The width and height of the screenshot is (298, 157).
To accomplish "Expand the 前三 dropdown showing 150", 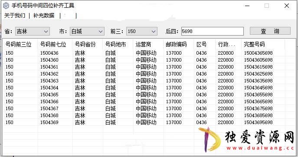I will 142,31.
